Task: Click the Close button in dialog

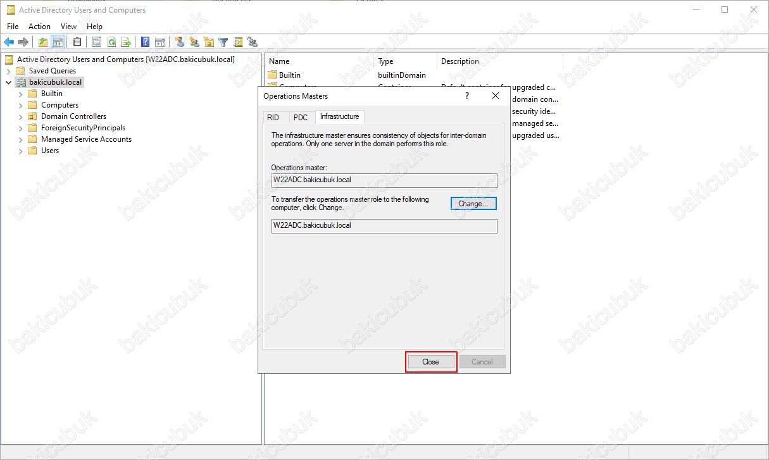Action: [x=430, y=362]
